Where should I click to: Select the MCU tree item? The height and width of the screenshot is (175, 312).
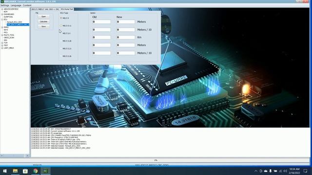click(x=5, y=33)
